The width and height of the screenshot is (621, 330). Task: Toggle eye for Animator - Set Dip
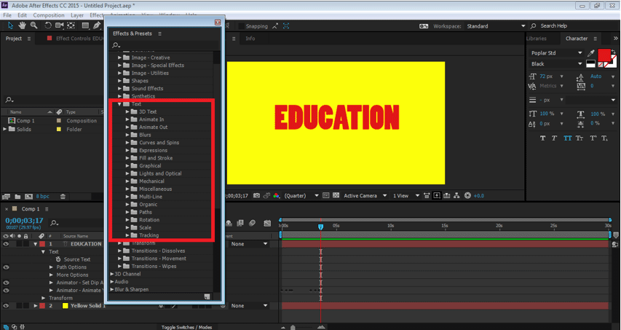point(6,283)
